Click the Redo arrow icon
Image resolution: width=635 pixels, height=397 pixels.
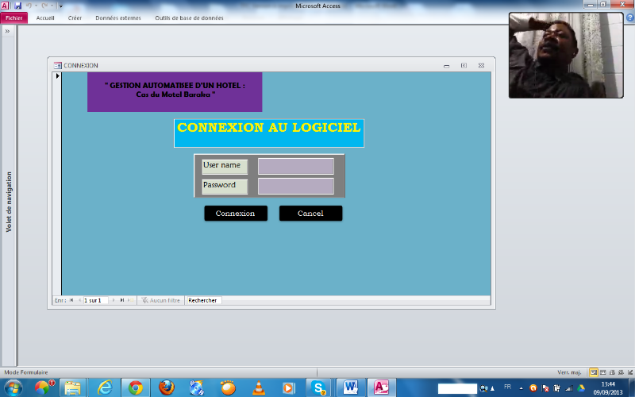point(44,6)
